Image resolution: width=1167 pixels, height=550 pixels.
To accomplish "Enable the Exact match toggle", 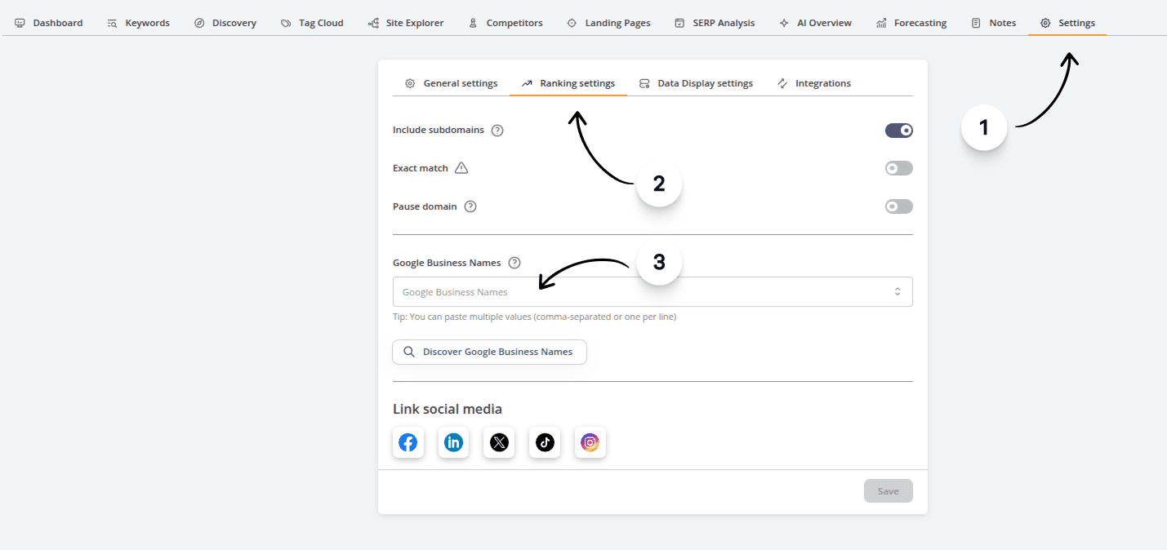I will pyautogui.click(x=899, y=168).
